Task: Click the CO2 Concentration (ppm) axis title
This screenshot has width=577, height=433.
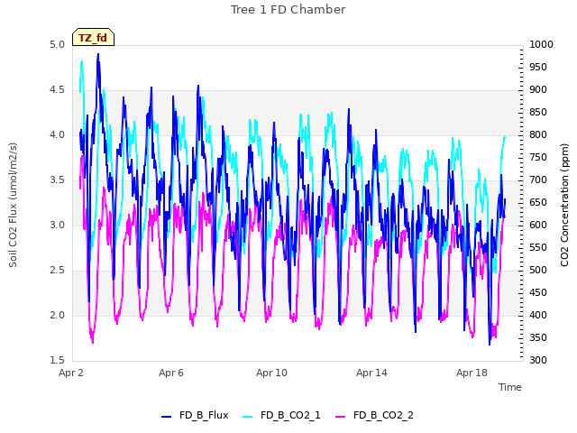Action: coord(564,205)
